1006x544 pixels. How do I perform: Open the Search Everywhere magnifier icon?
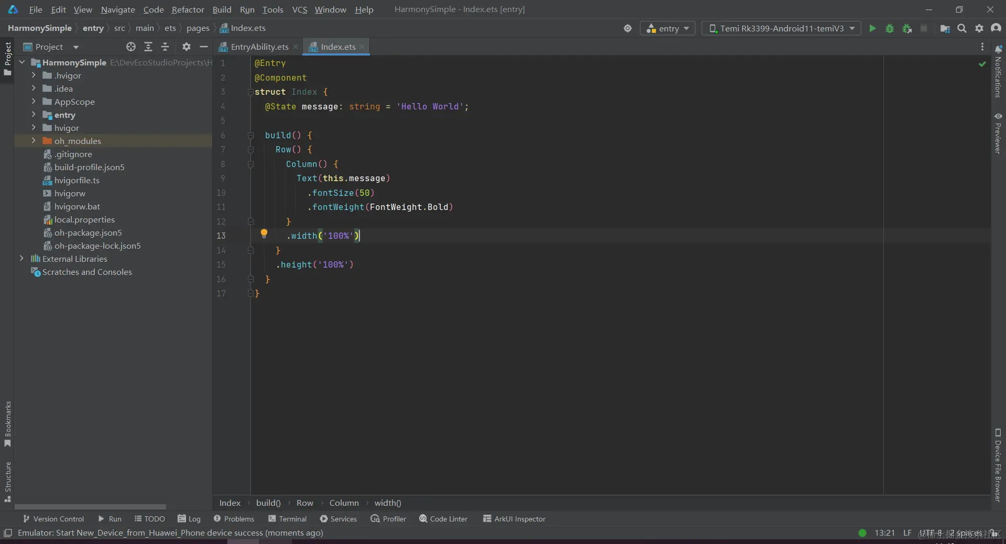point(962,28)
